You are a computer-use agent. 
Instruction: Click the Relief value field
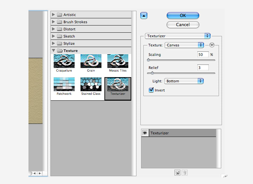(203, 68)
